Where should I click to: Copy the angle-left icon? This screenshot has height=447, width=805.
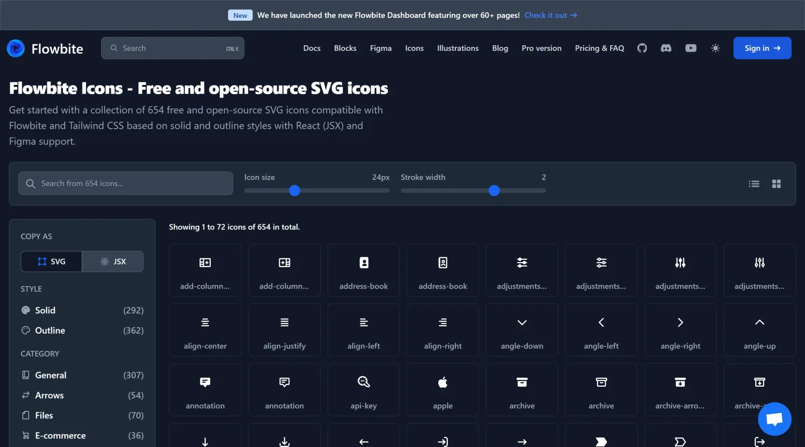tap(601, 330)
